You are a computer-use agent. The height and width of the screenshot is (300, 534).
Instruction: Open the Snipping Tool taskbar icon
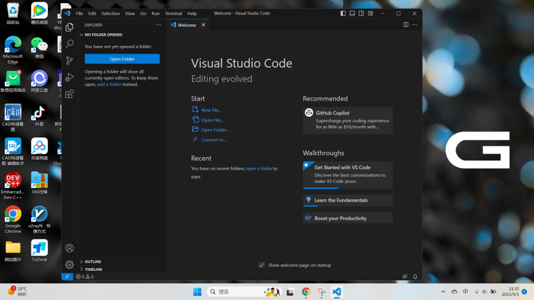point(321,292)
